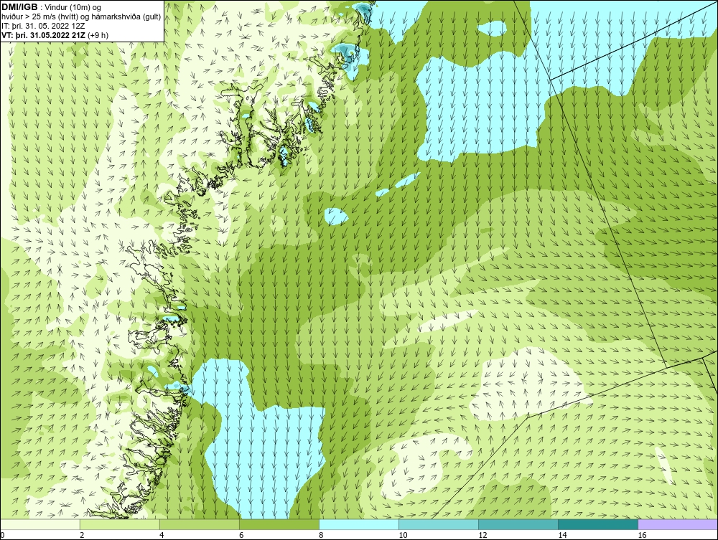Click the legend scale label '8'
Screen dimensions: 718x540
321,535
